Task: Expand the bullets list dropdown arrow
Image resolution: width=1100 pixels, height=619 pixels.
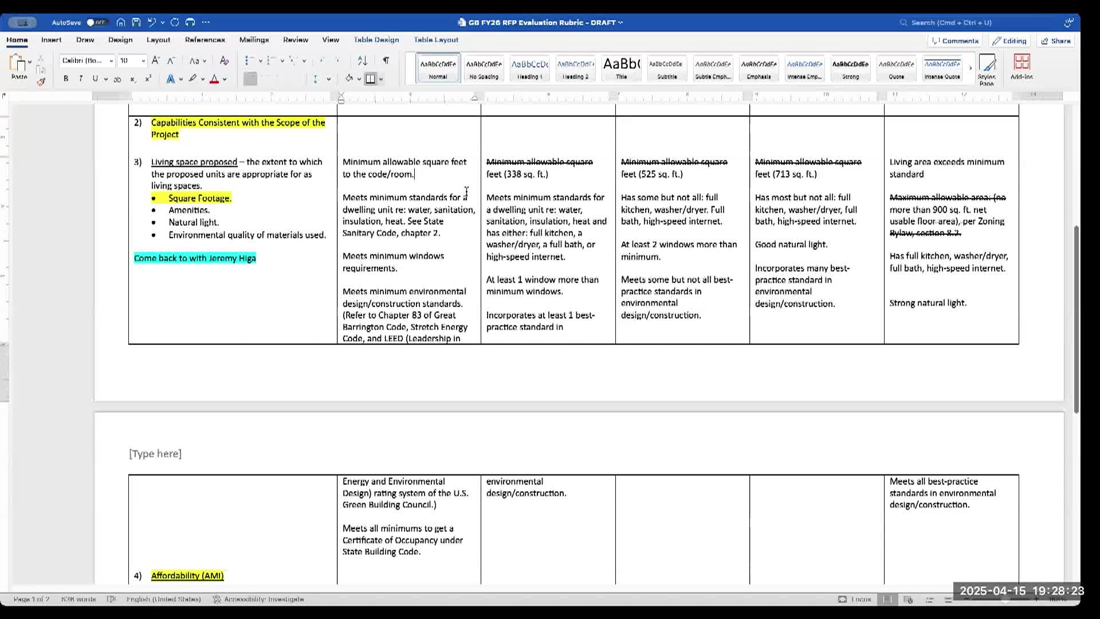Action: [260, 61]
